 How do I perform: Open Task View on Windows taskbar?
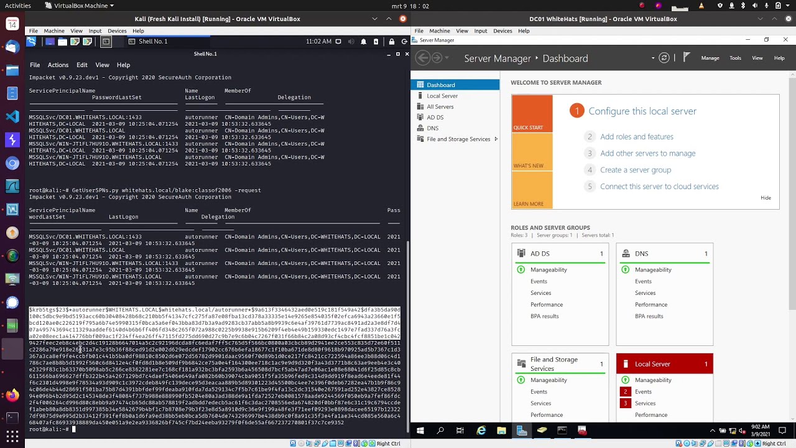[460, 431]
